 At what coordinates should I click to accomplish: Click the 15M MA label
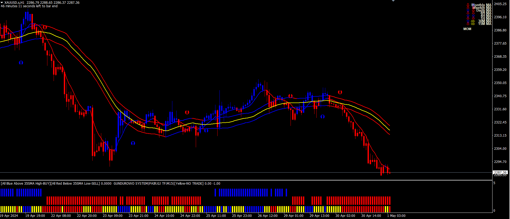click(x=485, y=24)
